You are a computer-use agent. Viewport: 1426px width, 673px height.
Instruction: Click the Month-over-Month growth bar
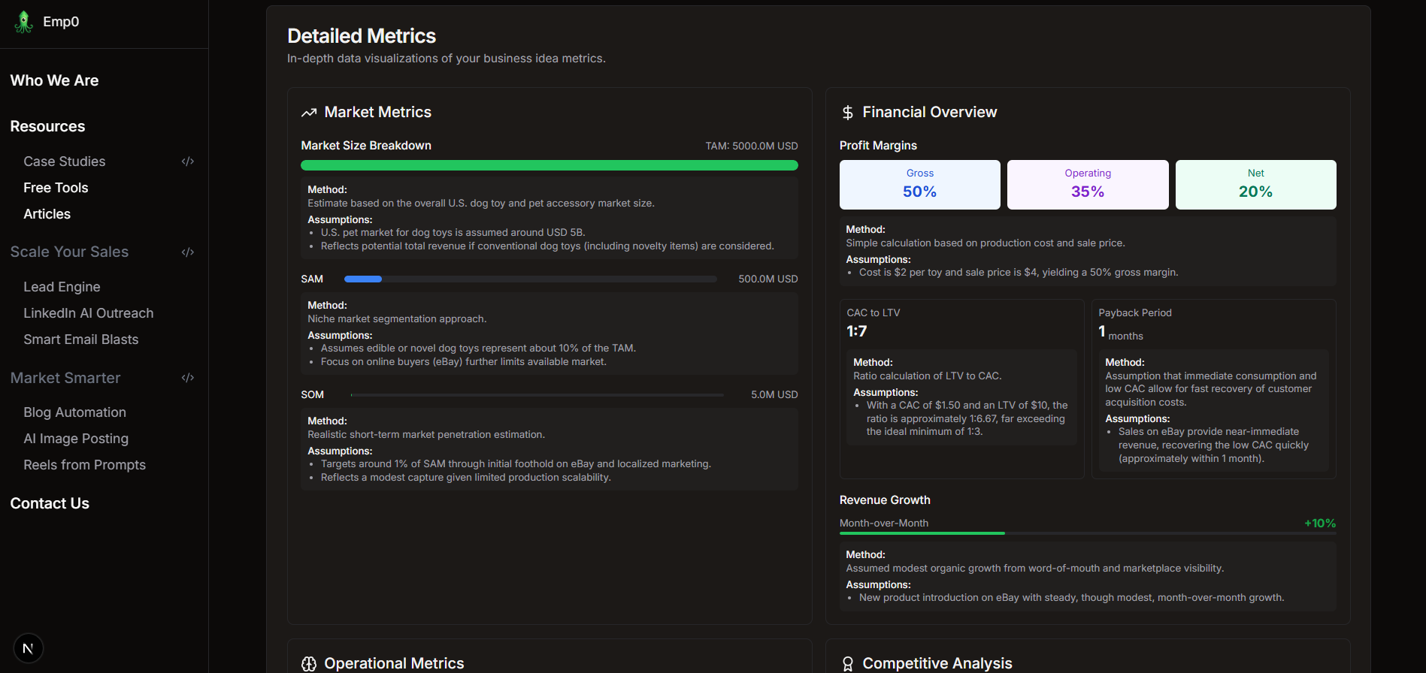coord(1088,533)
